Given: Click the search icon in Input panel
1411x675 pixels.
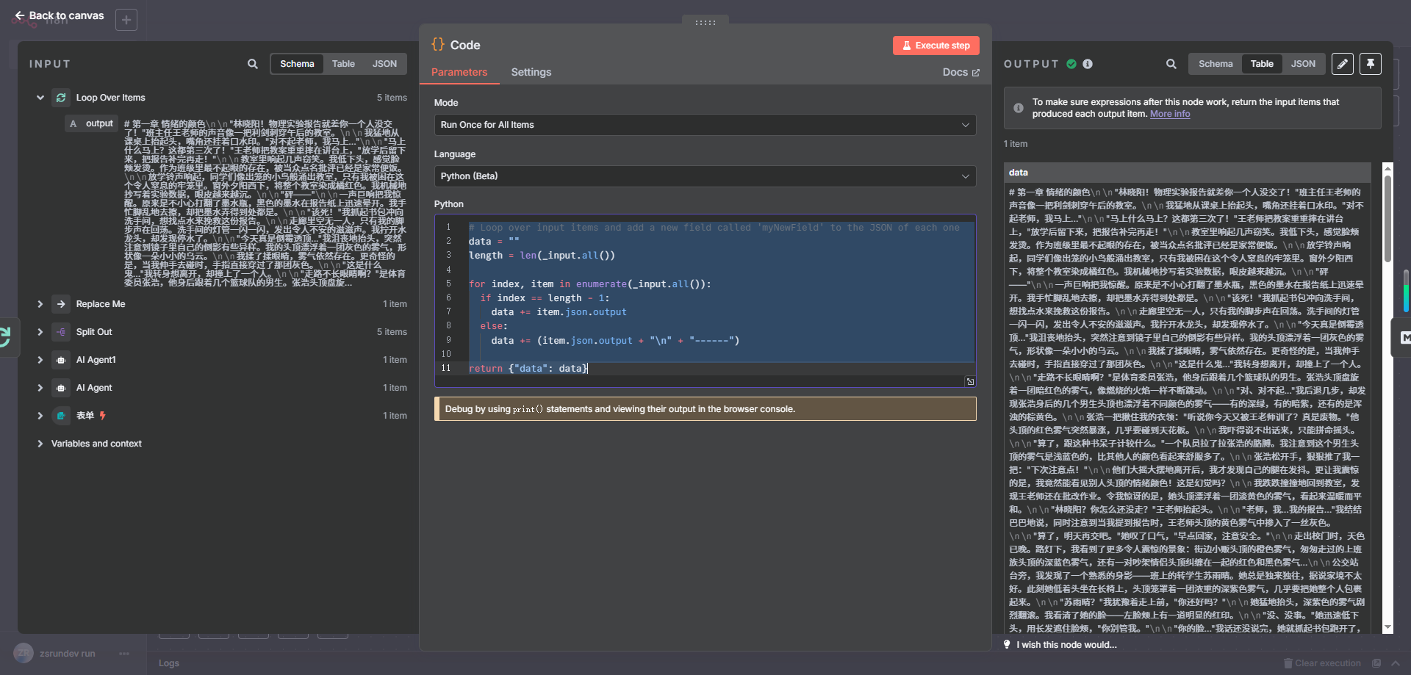Looking at the screenshot, I should pyautogui.click(x=252, y=64).
